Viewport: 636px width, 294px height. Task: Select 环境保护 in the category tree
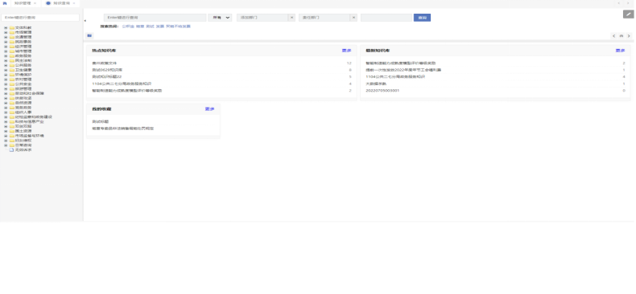pyautogui.click(x=23, y=75)
